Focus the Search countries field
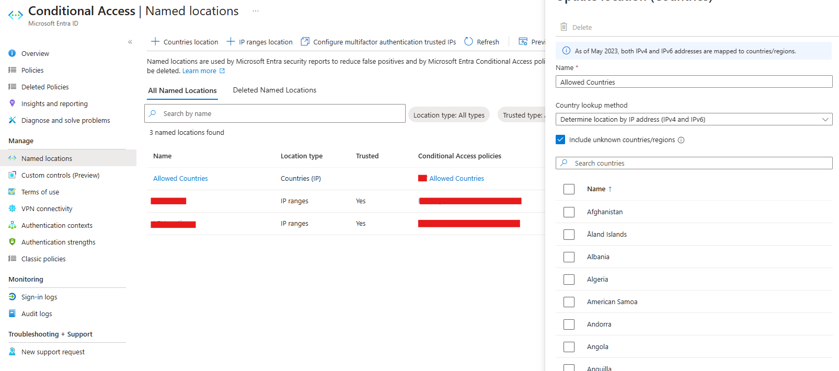839x371 pixels. (694, 163)
